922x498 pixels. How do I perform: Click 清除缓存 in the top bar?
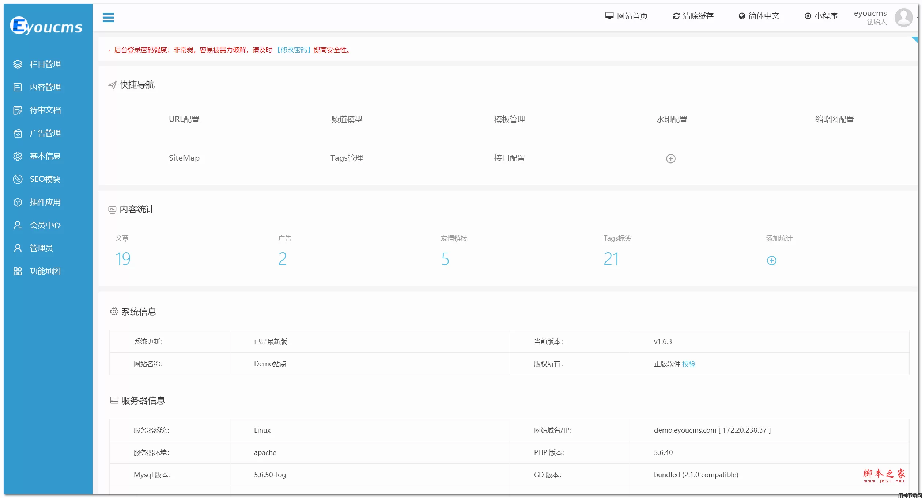[693, 16]
